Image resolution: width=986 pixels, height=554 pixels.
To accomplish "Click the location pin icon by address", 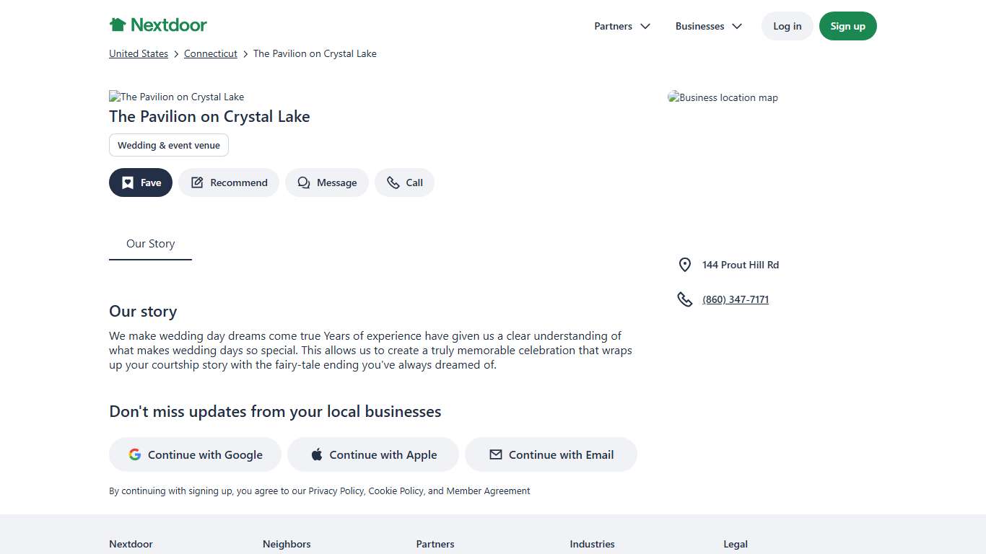I will 685,265.
